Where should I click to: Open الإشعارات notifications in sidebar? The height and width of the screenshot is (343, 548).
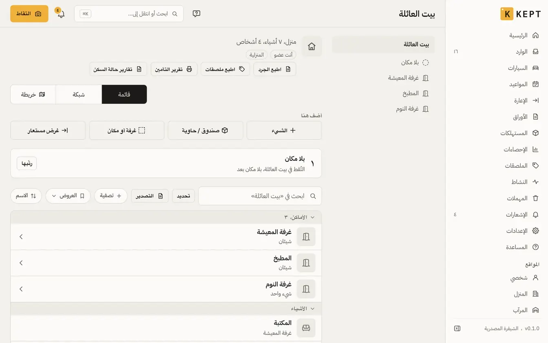click(x=496, y=215)
